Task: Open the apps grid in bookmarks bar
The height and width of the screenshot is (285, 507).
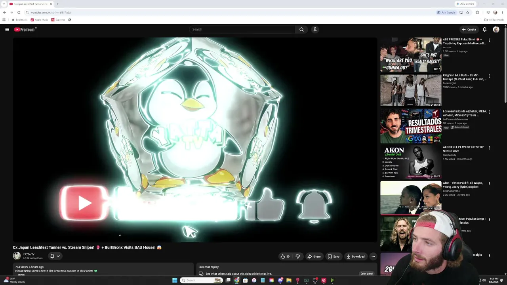Action: 4,20
